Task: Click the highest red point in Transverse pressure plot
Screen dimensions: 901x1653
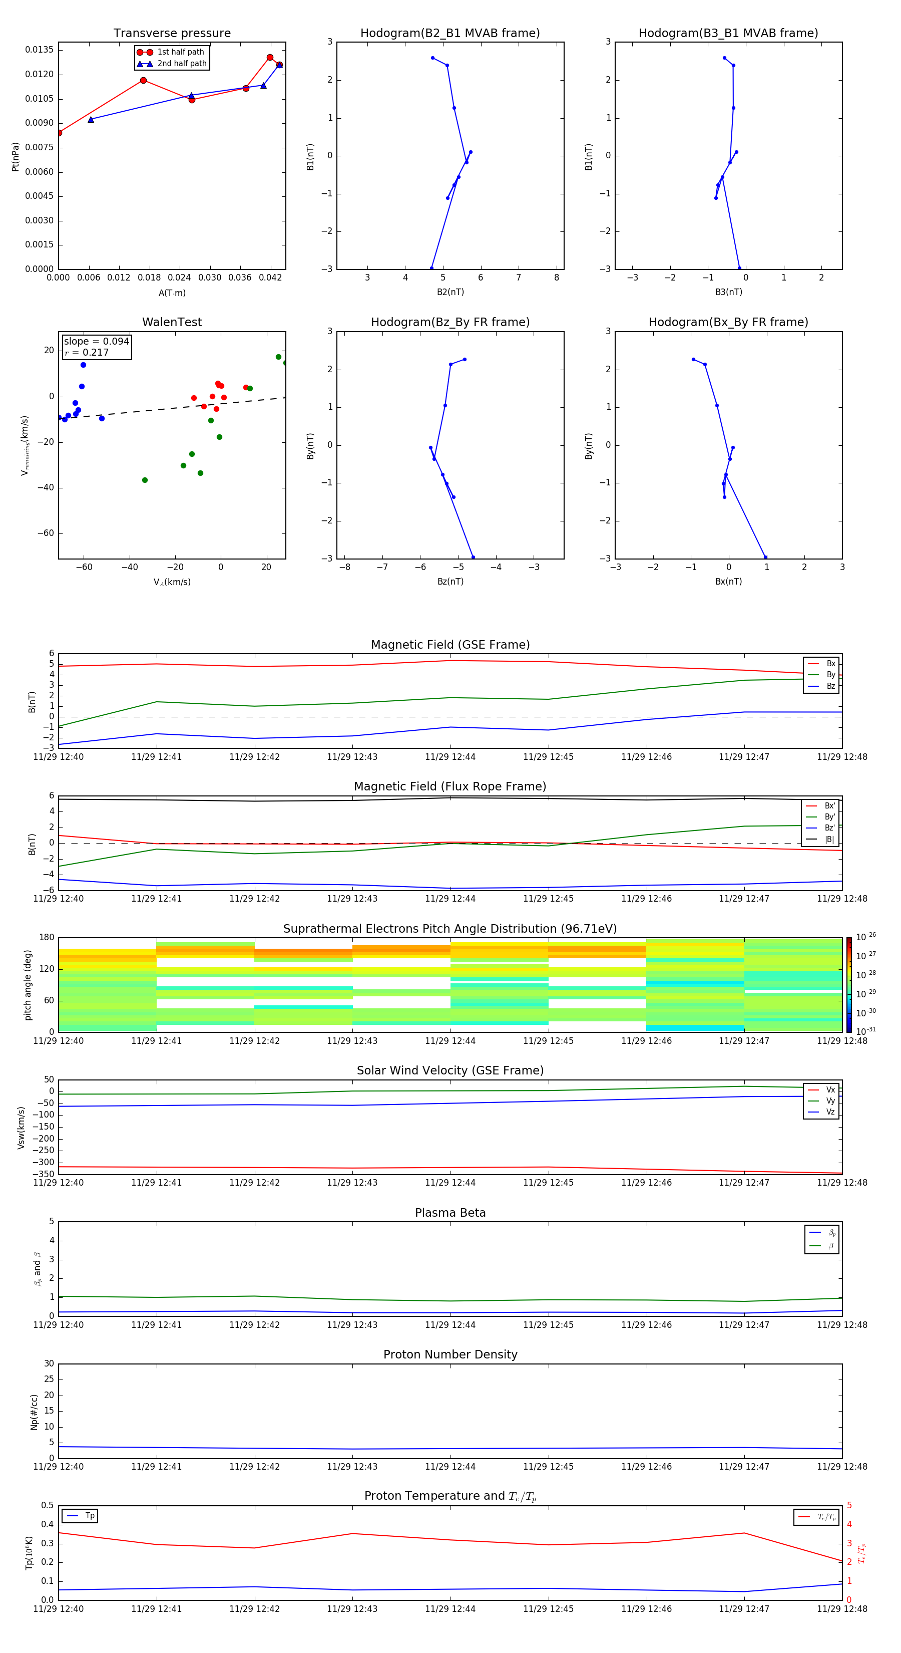Action: 270,57
